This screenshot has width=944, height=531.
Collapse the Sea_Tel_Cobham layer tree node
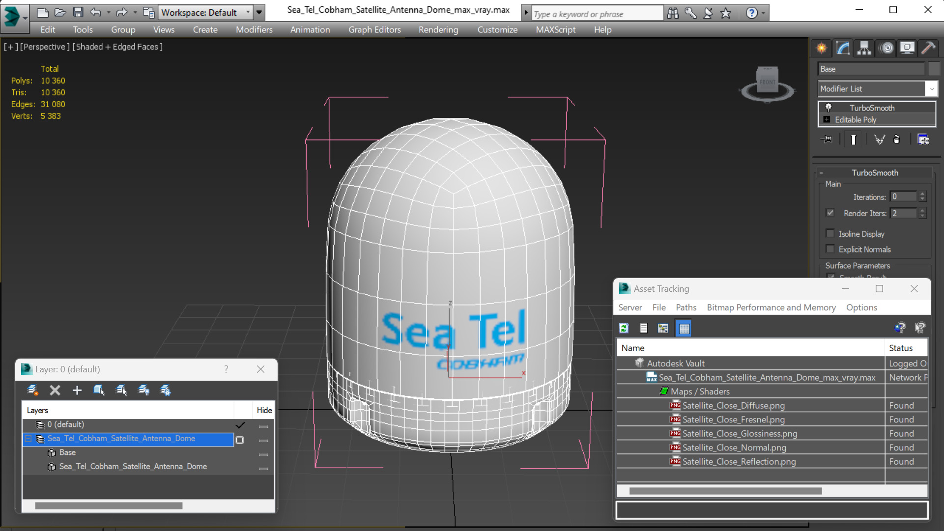(29, 439)
